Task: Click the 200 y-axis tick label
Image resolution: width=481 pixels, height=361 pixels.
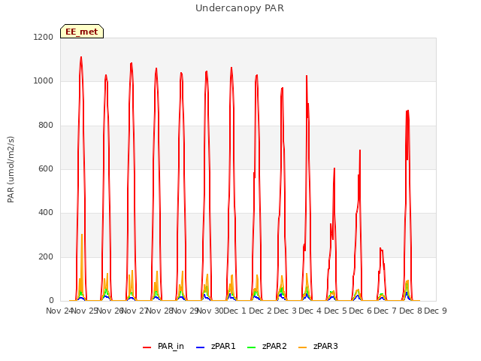Action: [46, 256]
